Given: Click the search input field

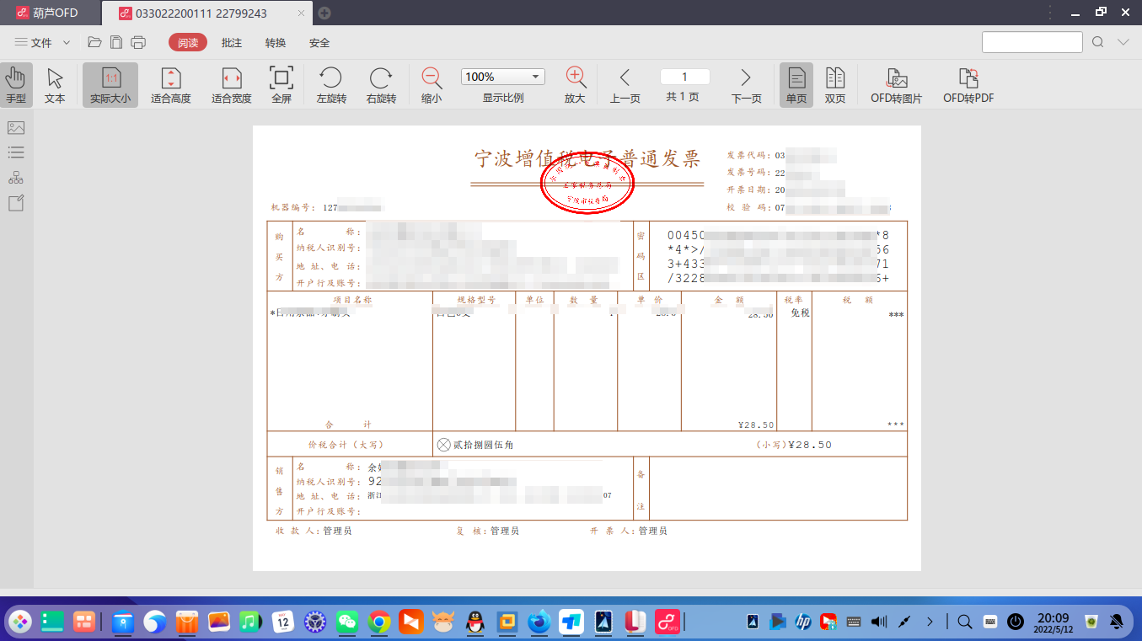Looking at the screenshot, I should tap(1032, 42).
